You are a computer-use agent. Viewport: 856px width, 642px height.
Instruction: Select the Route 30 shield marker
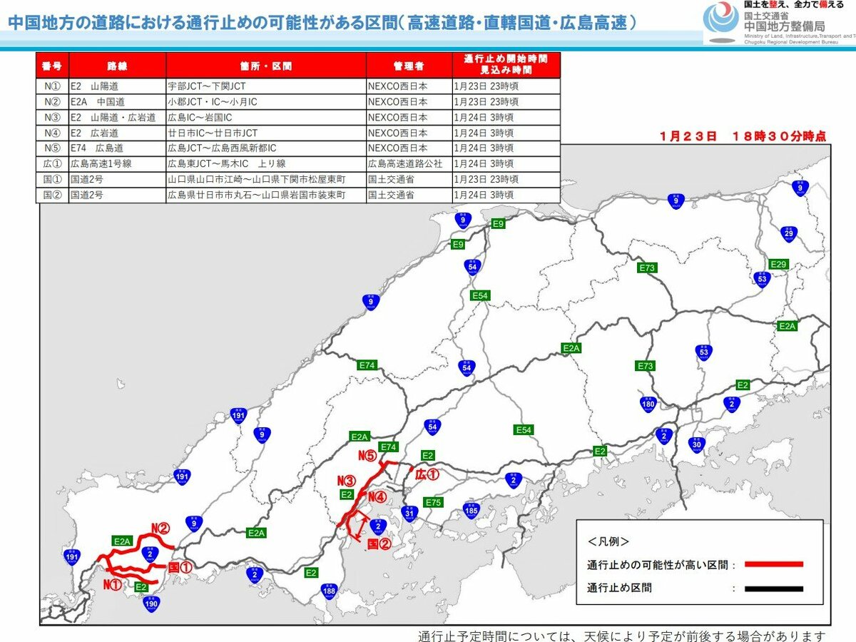point(697,444)
